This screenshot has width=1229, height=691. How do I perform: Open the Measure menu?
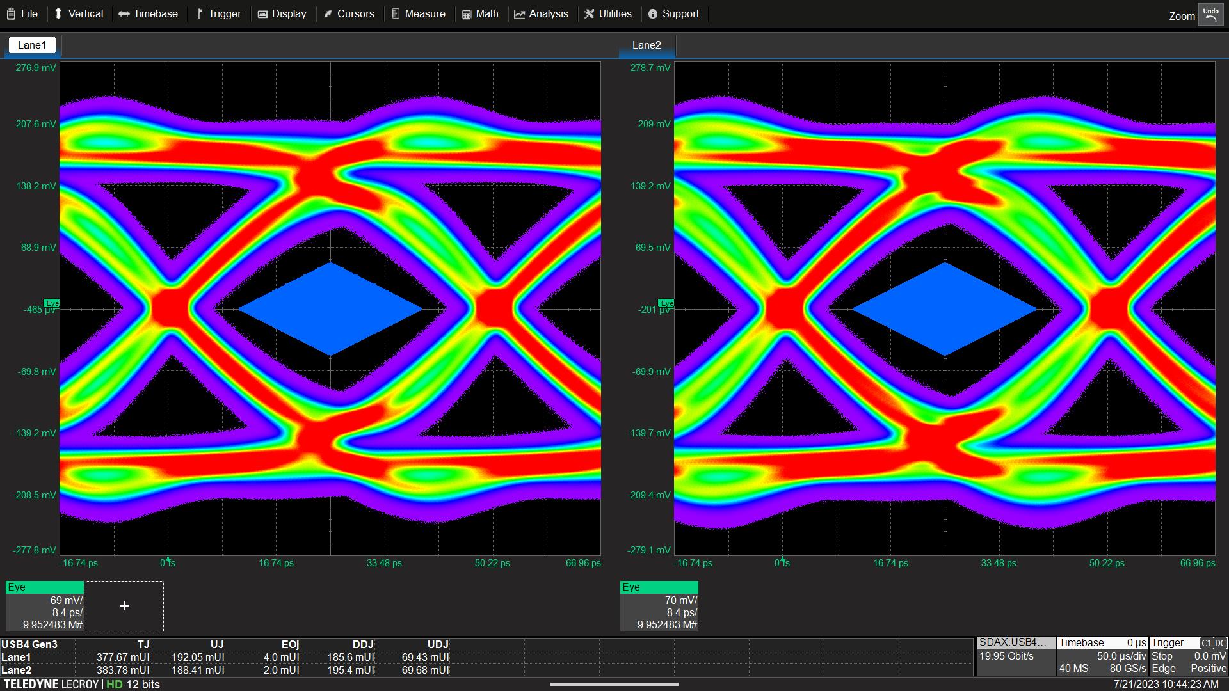pos(418,13)
